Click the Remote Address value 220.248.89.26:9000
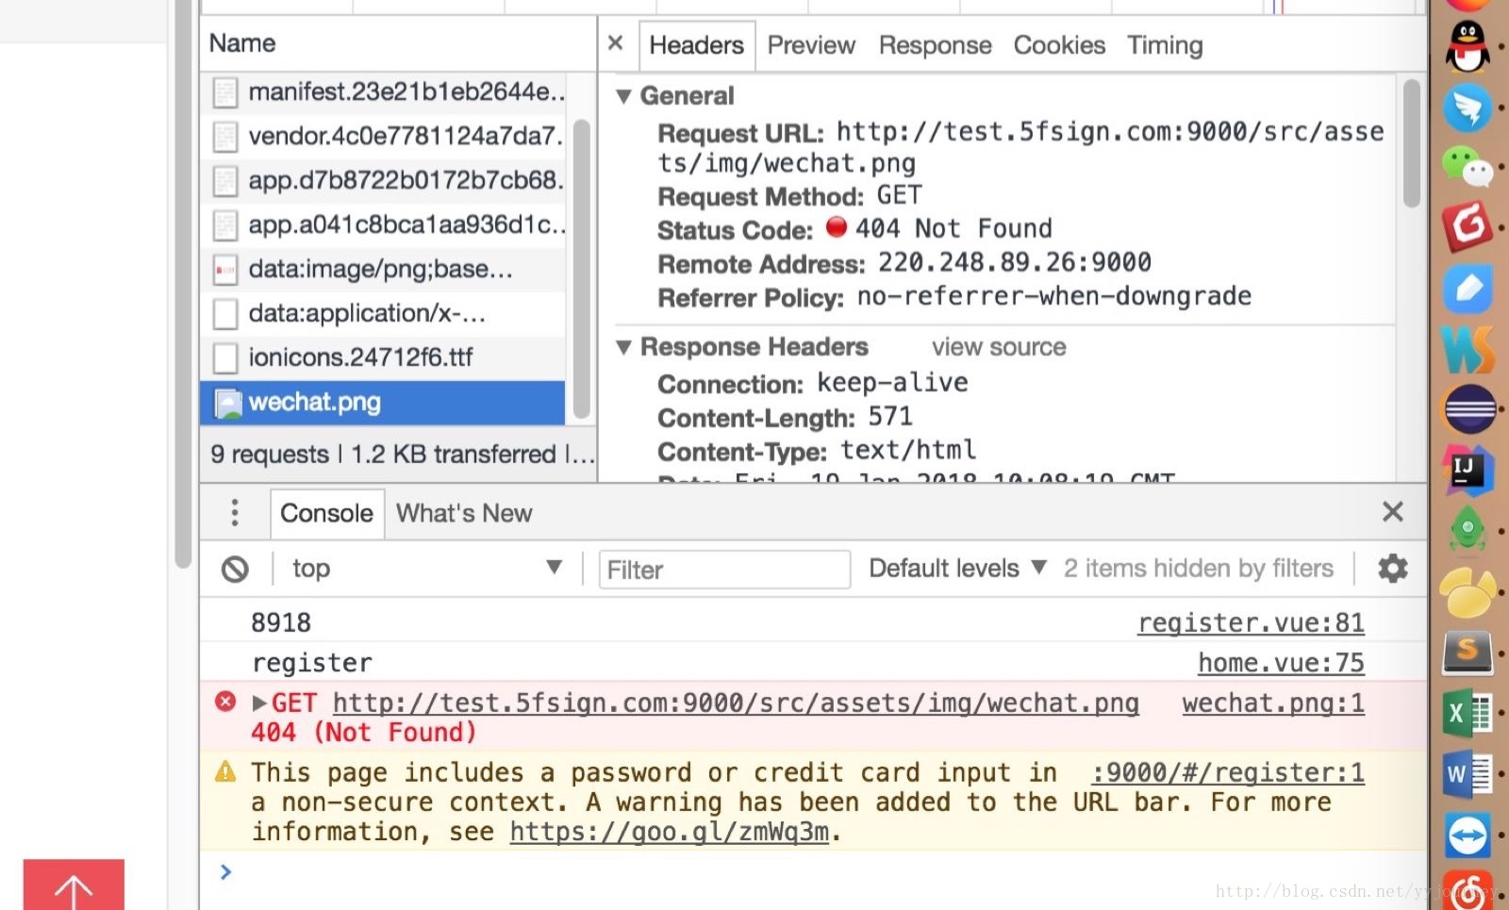The image size is (1509, 910). tap(1014, 262)
